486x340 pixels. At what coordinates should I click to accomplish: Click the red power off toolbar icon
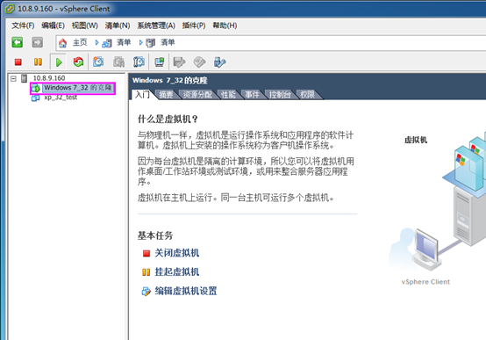tap(18, 62)
